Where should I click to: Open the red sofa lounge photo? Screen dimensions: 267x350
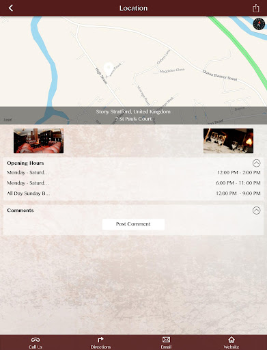[x=38, y=141]
